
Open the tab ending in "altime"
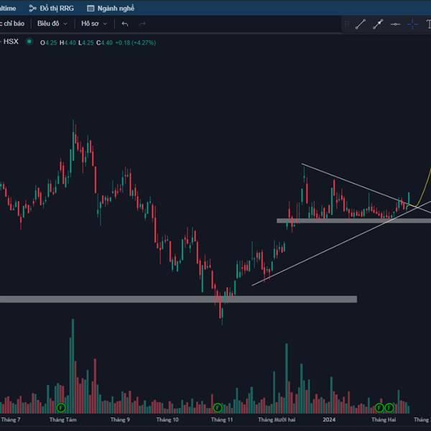click(8, 9)
